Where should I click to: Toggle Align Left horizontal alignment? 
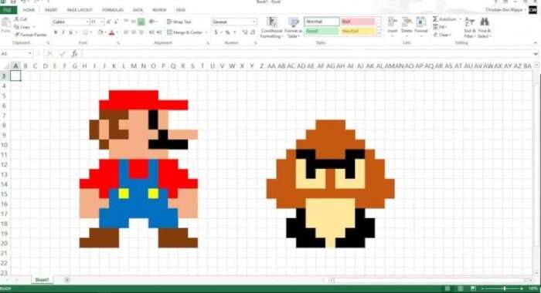(126, 32)
